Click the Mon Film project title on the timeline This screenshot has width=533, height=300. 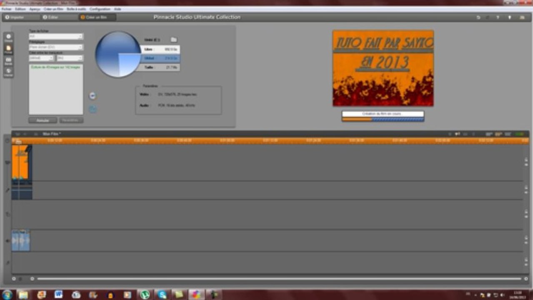(x=52, y=134)
